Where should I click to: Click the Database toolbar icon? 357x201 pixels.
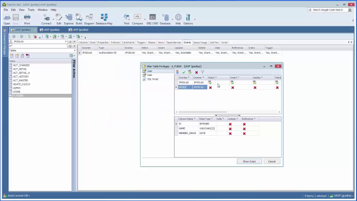[x=165, y=20]
